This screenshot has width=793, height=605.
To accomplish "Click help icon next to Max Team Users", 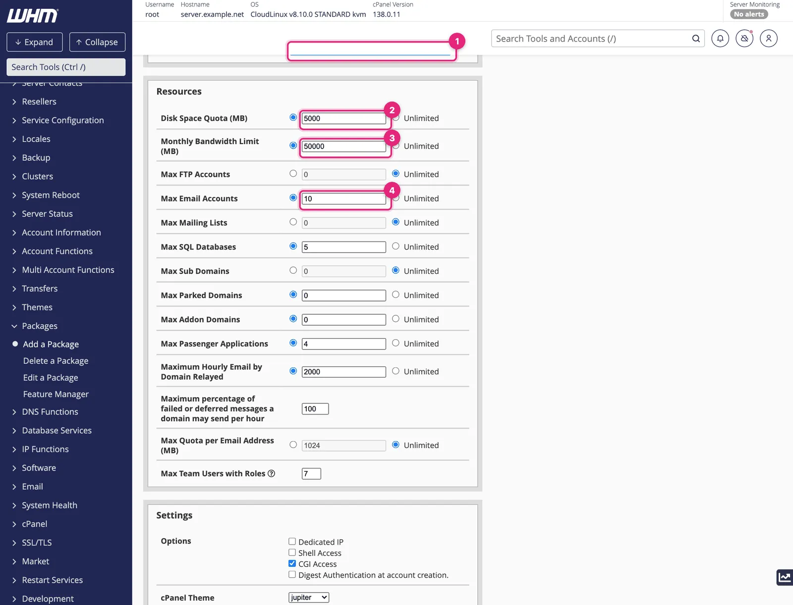I will click(x=272, y=473).
